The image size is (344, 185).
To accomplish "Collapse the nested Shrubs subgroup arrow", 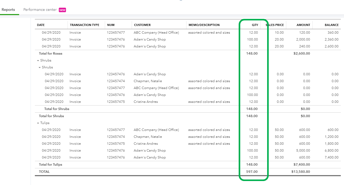I will coord(40,68).
